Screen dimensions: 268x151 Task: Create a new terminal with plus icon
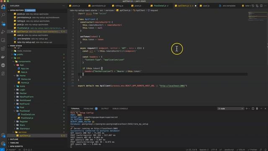point(247,109)
